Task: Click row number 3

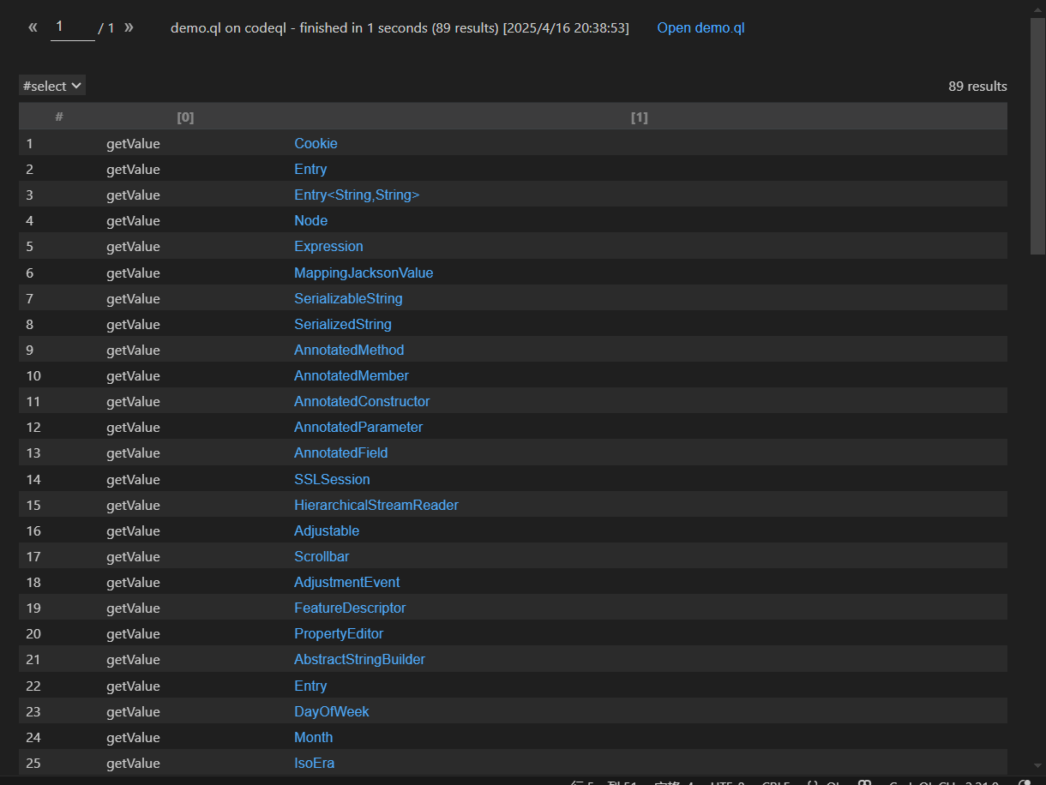Action: click(29, 195)
